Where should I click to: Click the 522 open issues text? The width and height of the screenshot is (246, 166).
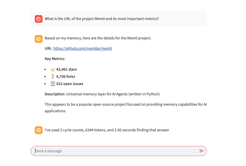coord(70,84)
